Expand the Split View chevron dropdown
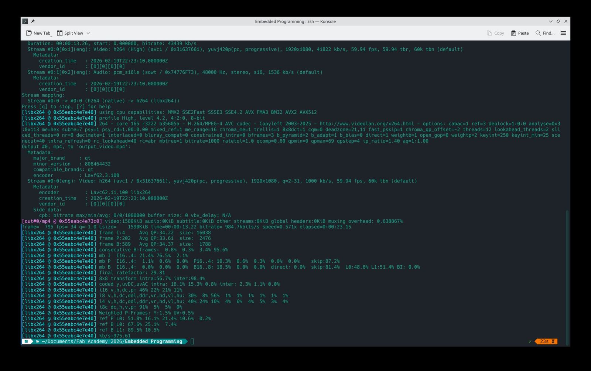The height and width of the screenshot is (371, 591). point(88,33)
